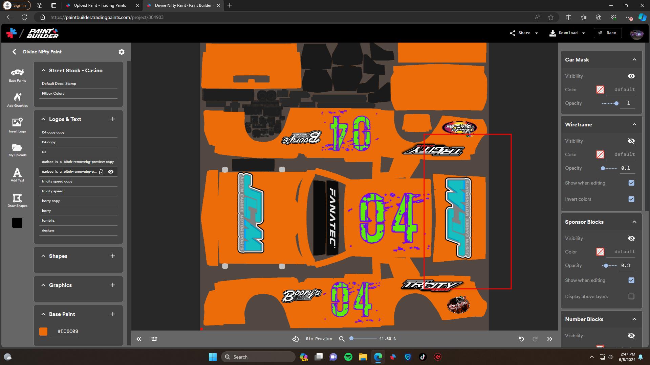Screen dimensions: 650x365
Task: Collapse the Logos & Text section
Action: tap(43, 119)
